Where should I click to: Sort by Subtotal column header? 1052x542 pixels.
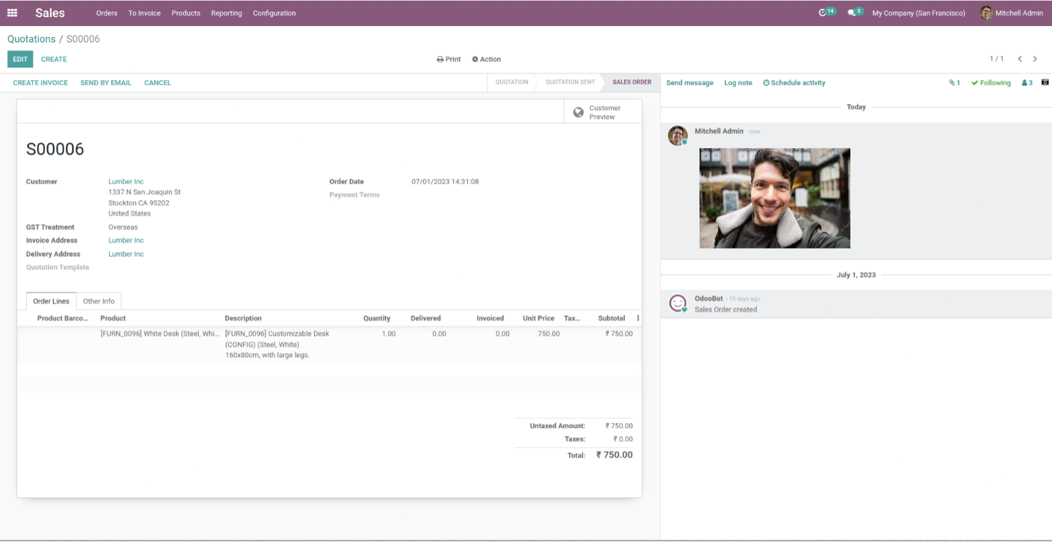click(x=612, y=318)
